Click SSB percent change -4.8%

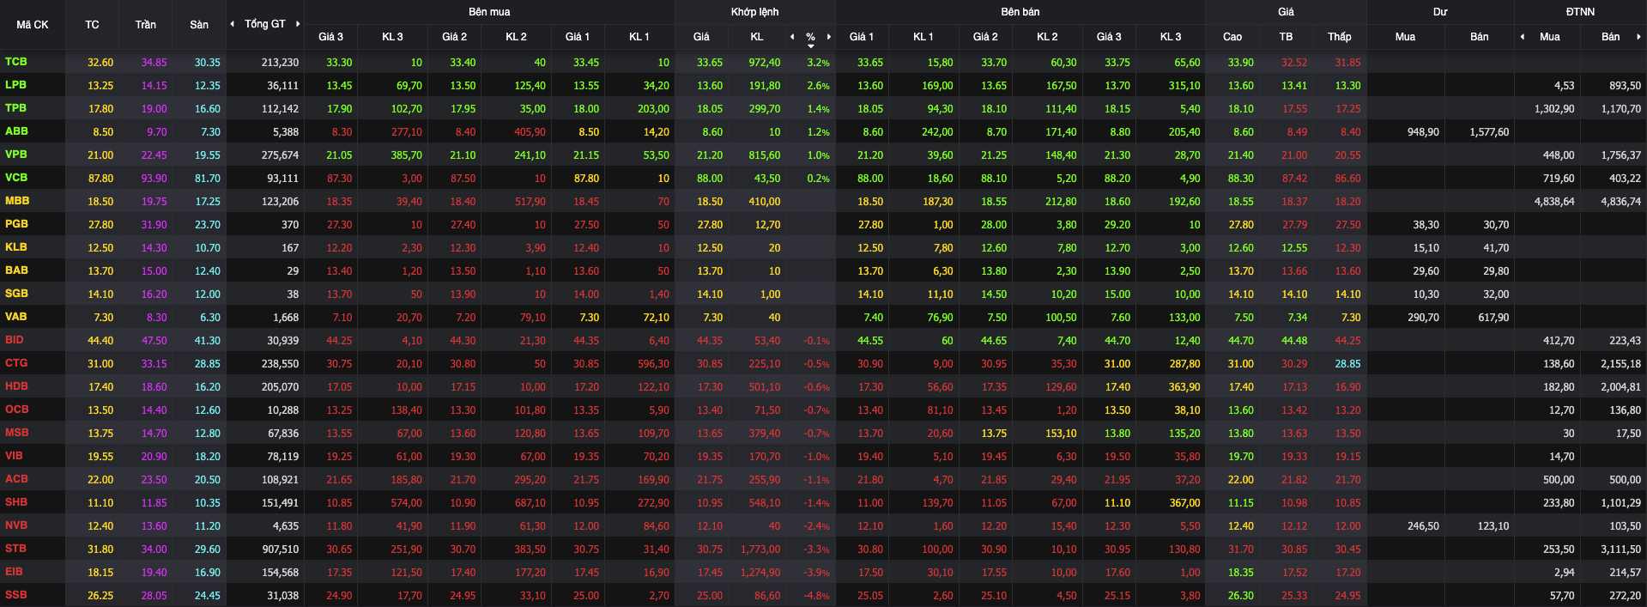pyautogui.click(x=817, y=596)
